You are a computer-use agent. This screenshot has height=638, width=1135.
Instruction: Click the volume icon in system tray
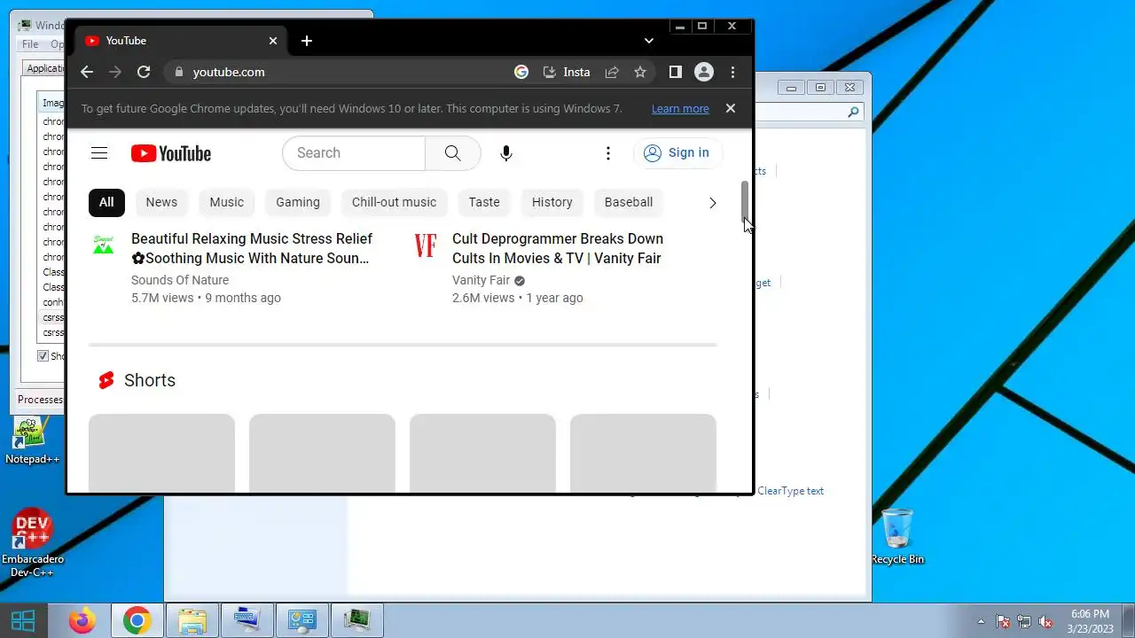1046,621
